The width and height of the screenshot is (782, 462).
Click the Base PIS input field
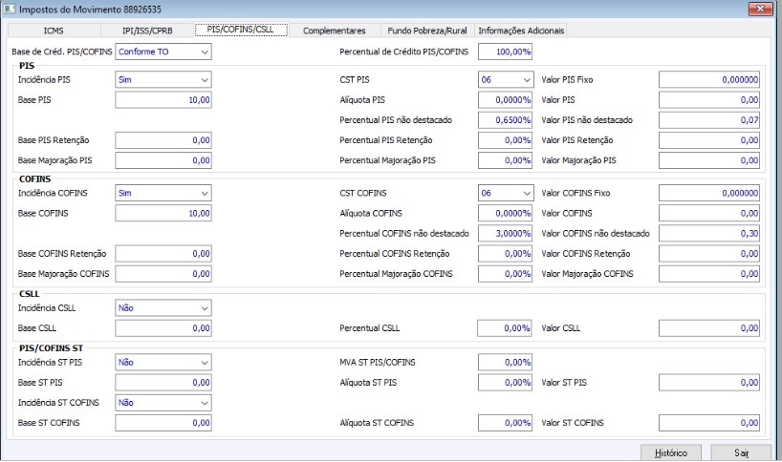coord(163,100)
